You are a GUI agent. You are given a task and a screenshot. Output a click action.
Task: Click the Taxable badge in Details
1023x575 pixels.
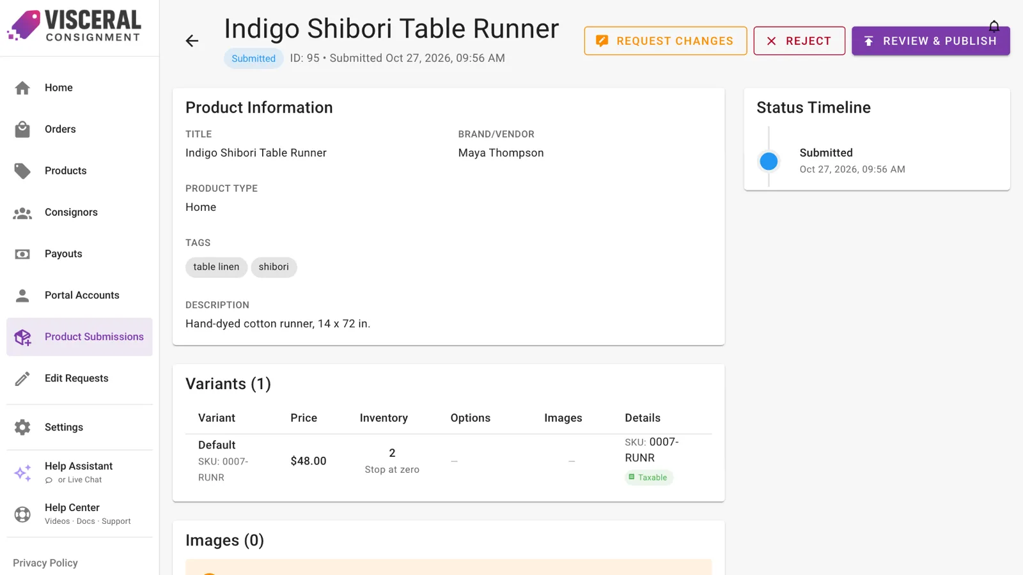coord(648,477)
